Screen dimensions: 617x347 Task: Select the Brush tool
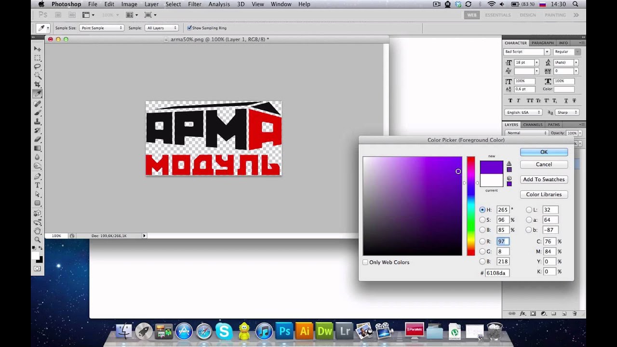[37, 112]
